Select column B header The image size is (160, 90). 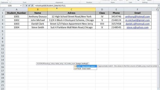point(38,9)
